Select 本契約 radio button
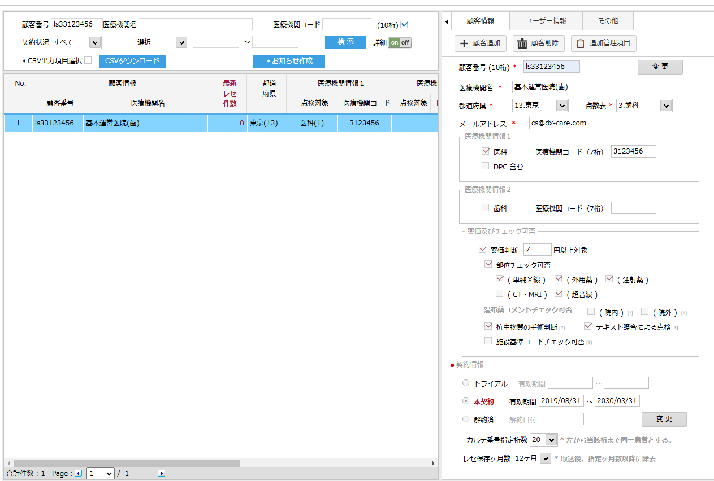 click(x=466, y=401)
